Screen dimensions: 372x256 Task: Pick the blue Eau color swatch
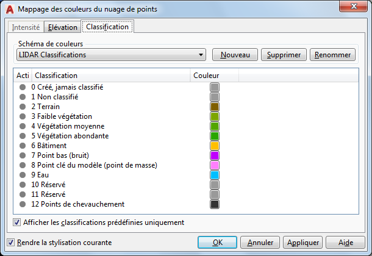pos(215,175)
